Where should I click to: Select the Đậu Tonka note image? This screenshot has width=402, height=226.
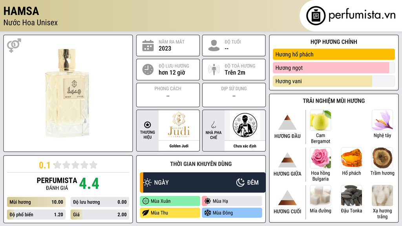coord(351,195)
